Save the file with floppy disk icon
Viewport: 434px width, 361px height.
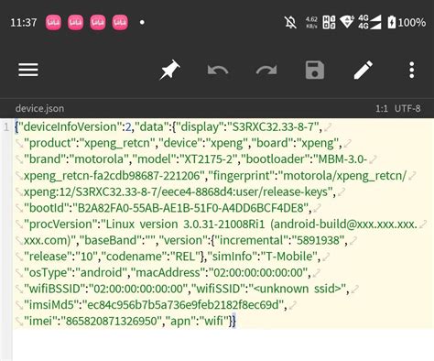pyautogui.click(x=315, y=70)
